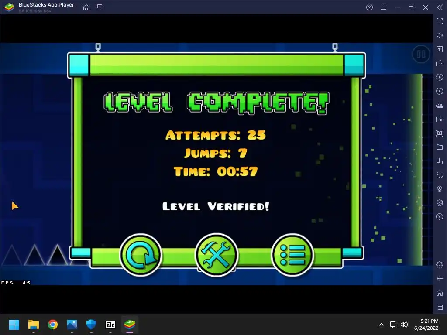
Task: Click the "Time: 00:57" stat text
Action: pyautogui.click(x=216, y=171)
